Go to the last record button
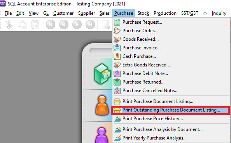Viewport: 231px width, 143px height. point(90,24)
